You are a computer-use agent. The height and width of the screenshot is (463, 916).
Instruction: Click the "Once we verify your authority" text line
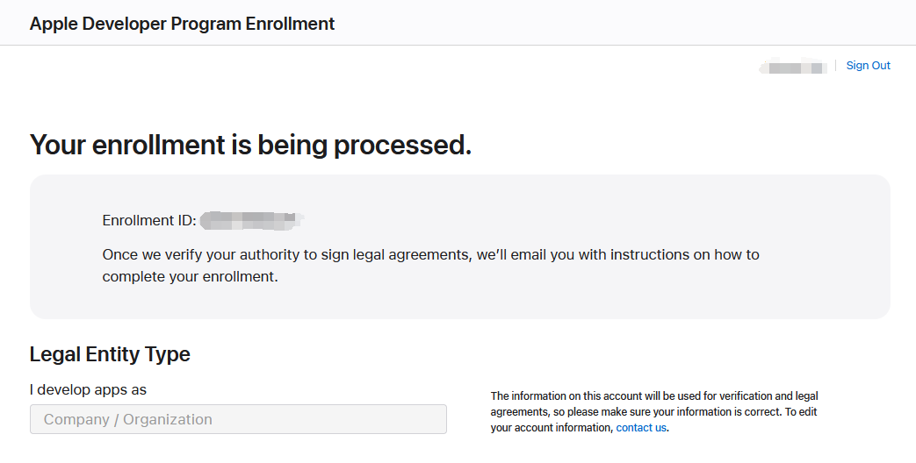coord(430,255)
